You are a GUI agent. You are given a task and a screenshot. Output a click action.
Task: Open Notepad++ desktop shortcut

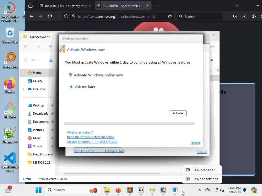10,135
